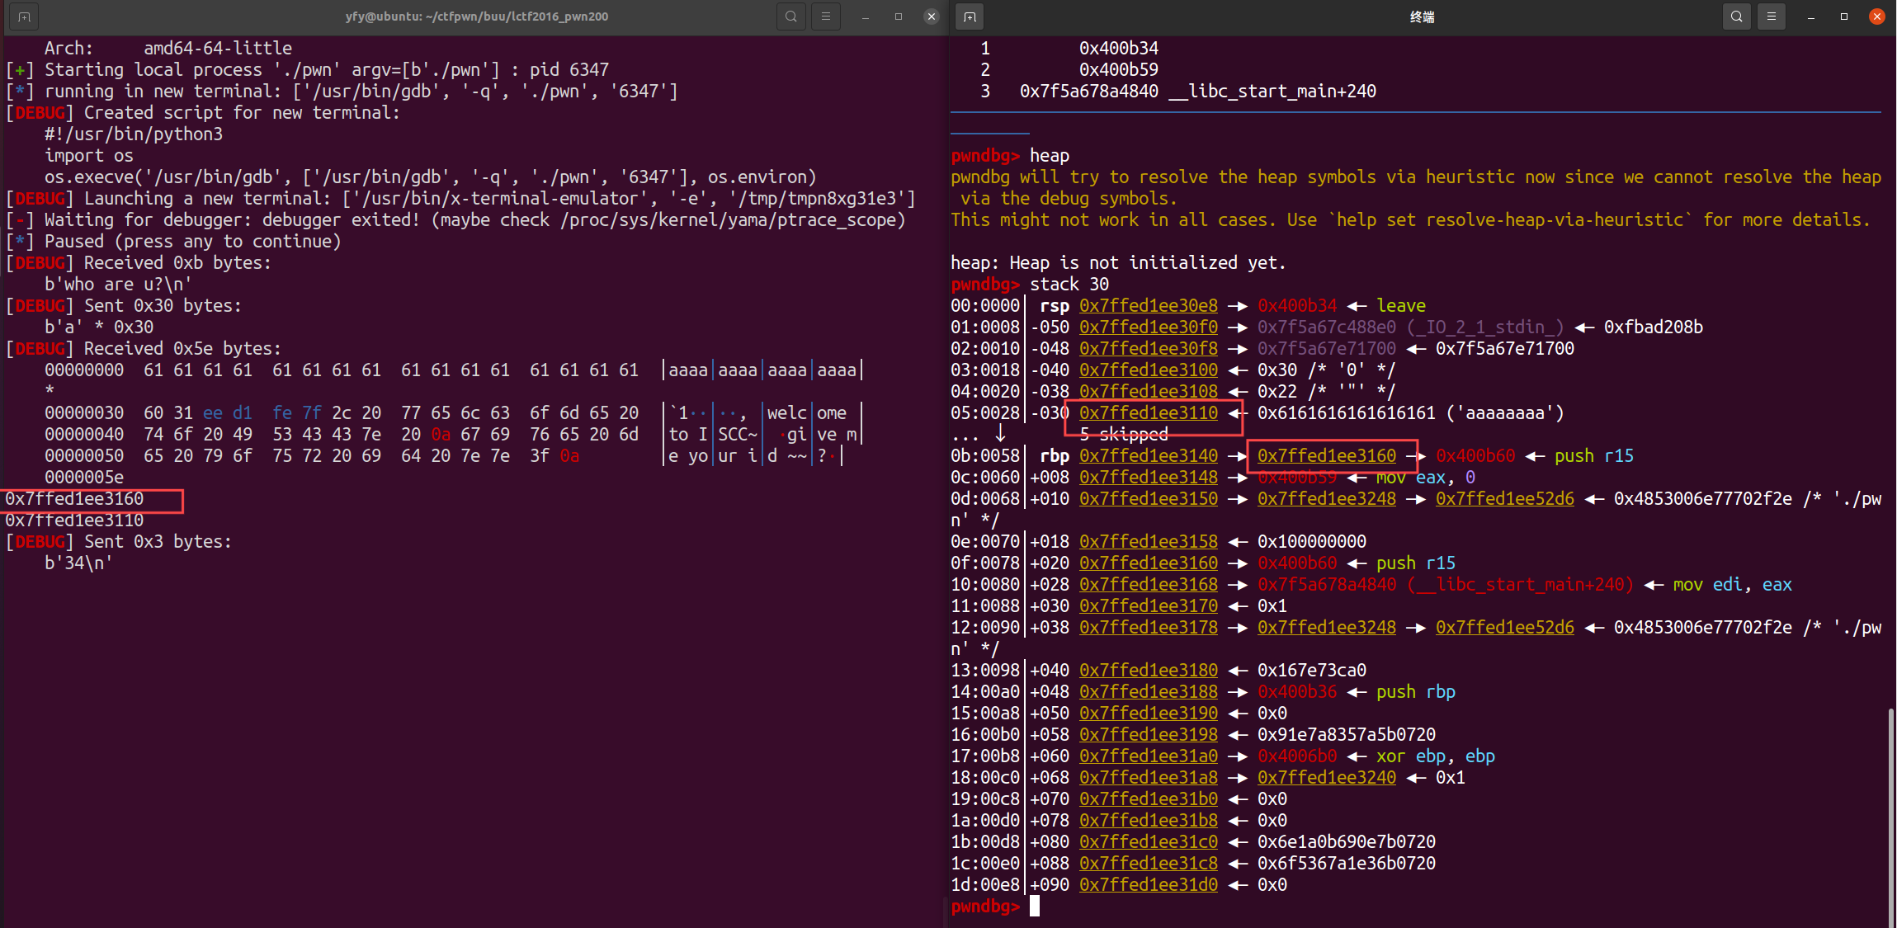The image size is (1897, 928).
Task: Close the left terminal window
Action: (931, 16)
